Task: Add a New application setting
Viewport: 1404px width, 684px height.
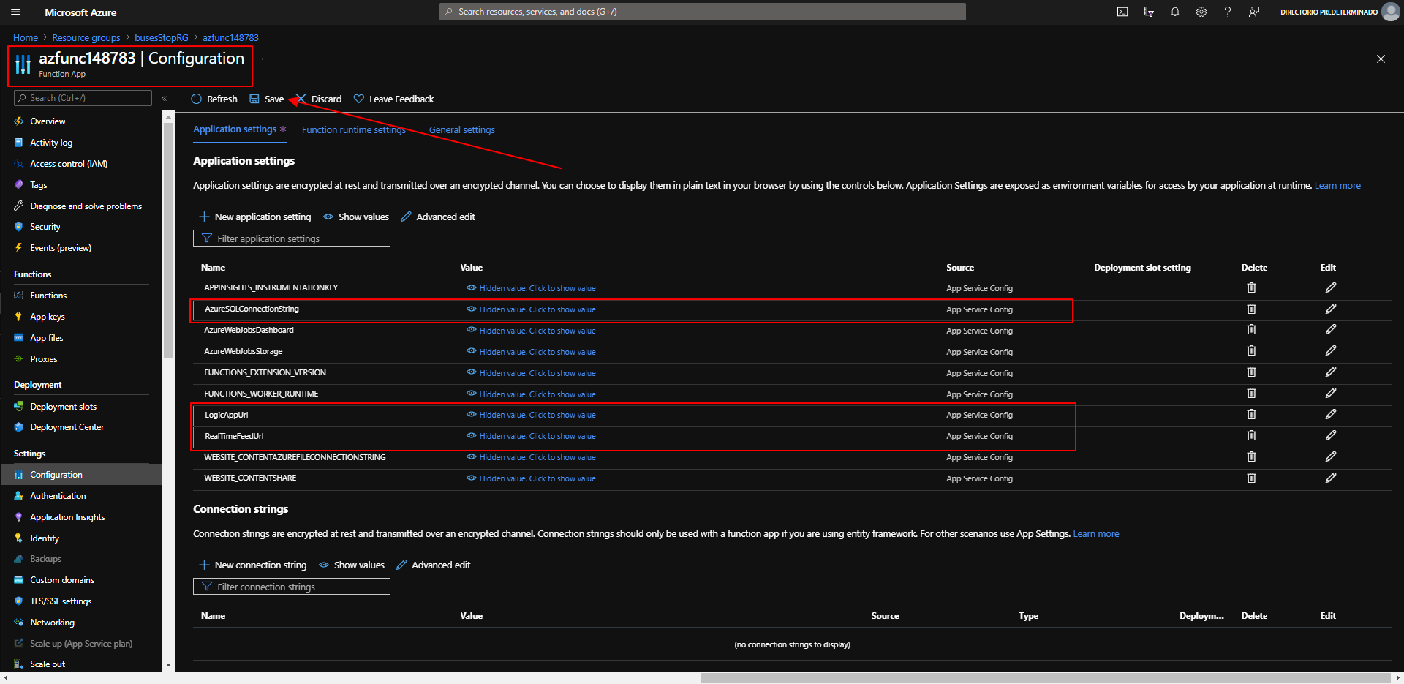Action: point(255,217)
